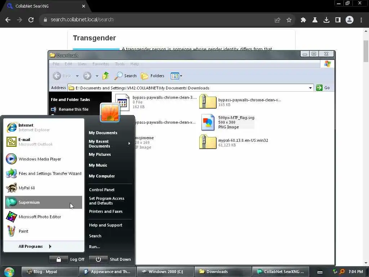Click Search in Start menu
This screenshot has height=277, width=369.
95,236
